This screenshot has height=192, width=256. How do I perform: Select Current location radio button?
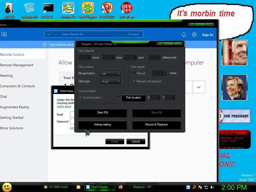click(x=80, y=97)
